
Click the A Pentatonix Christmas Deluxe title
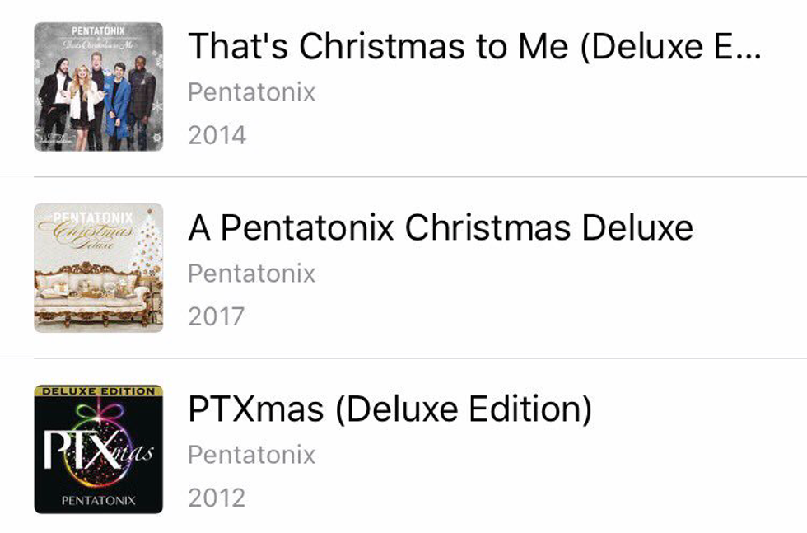[441, 228]
